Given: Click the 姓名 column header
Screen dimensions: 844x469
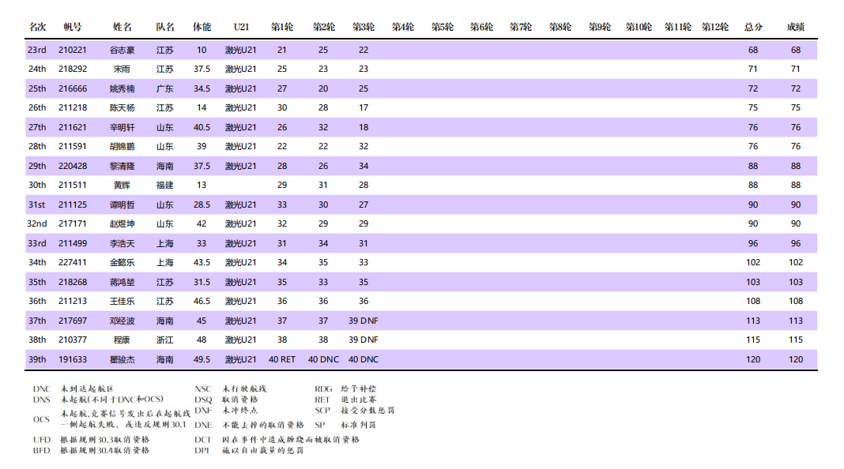Looking at the screenshot, I should pyautogui.click(x=122, y=27).
